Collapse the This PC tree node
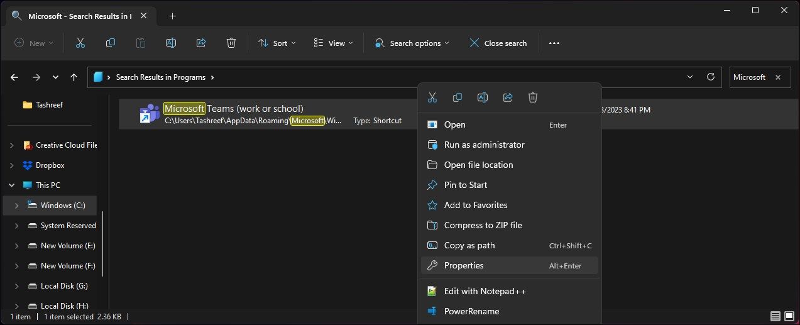The height and width of the screenshot is (325, 800). [11, 185]
